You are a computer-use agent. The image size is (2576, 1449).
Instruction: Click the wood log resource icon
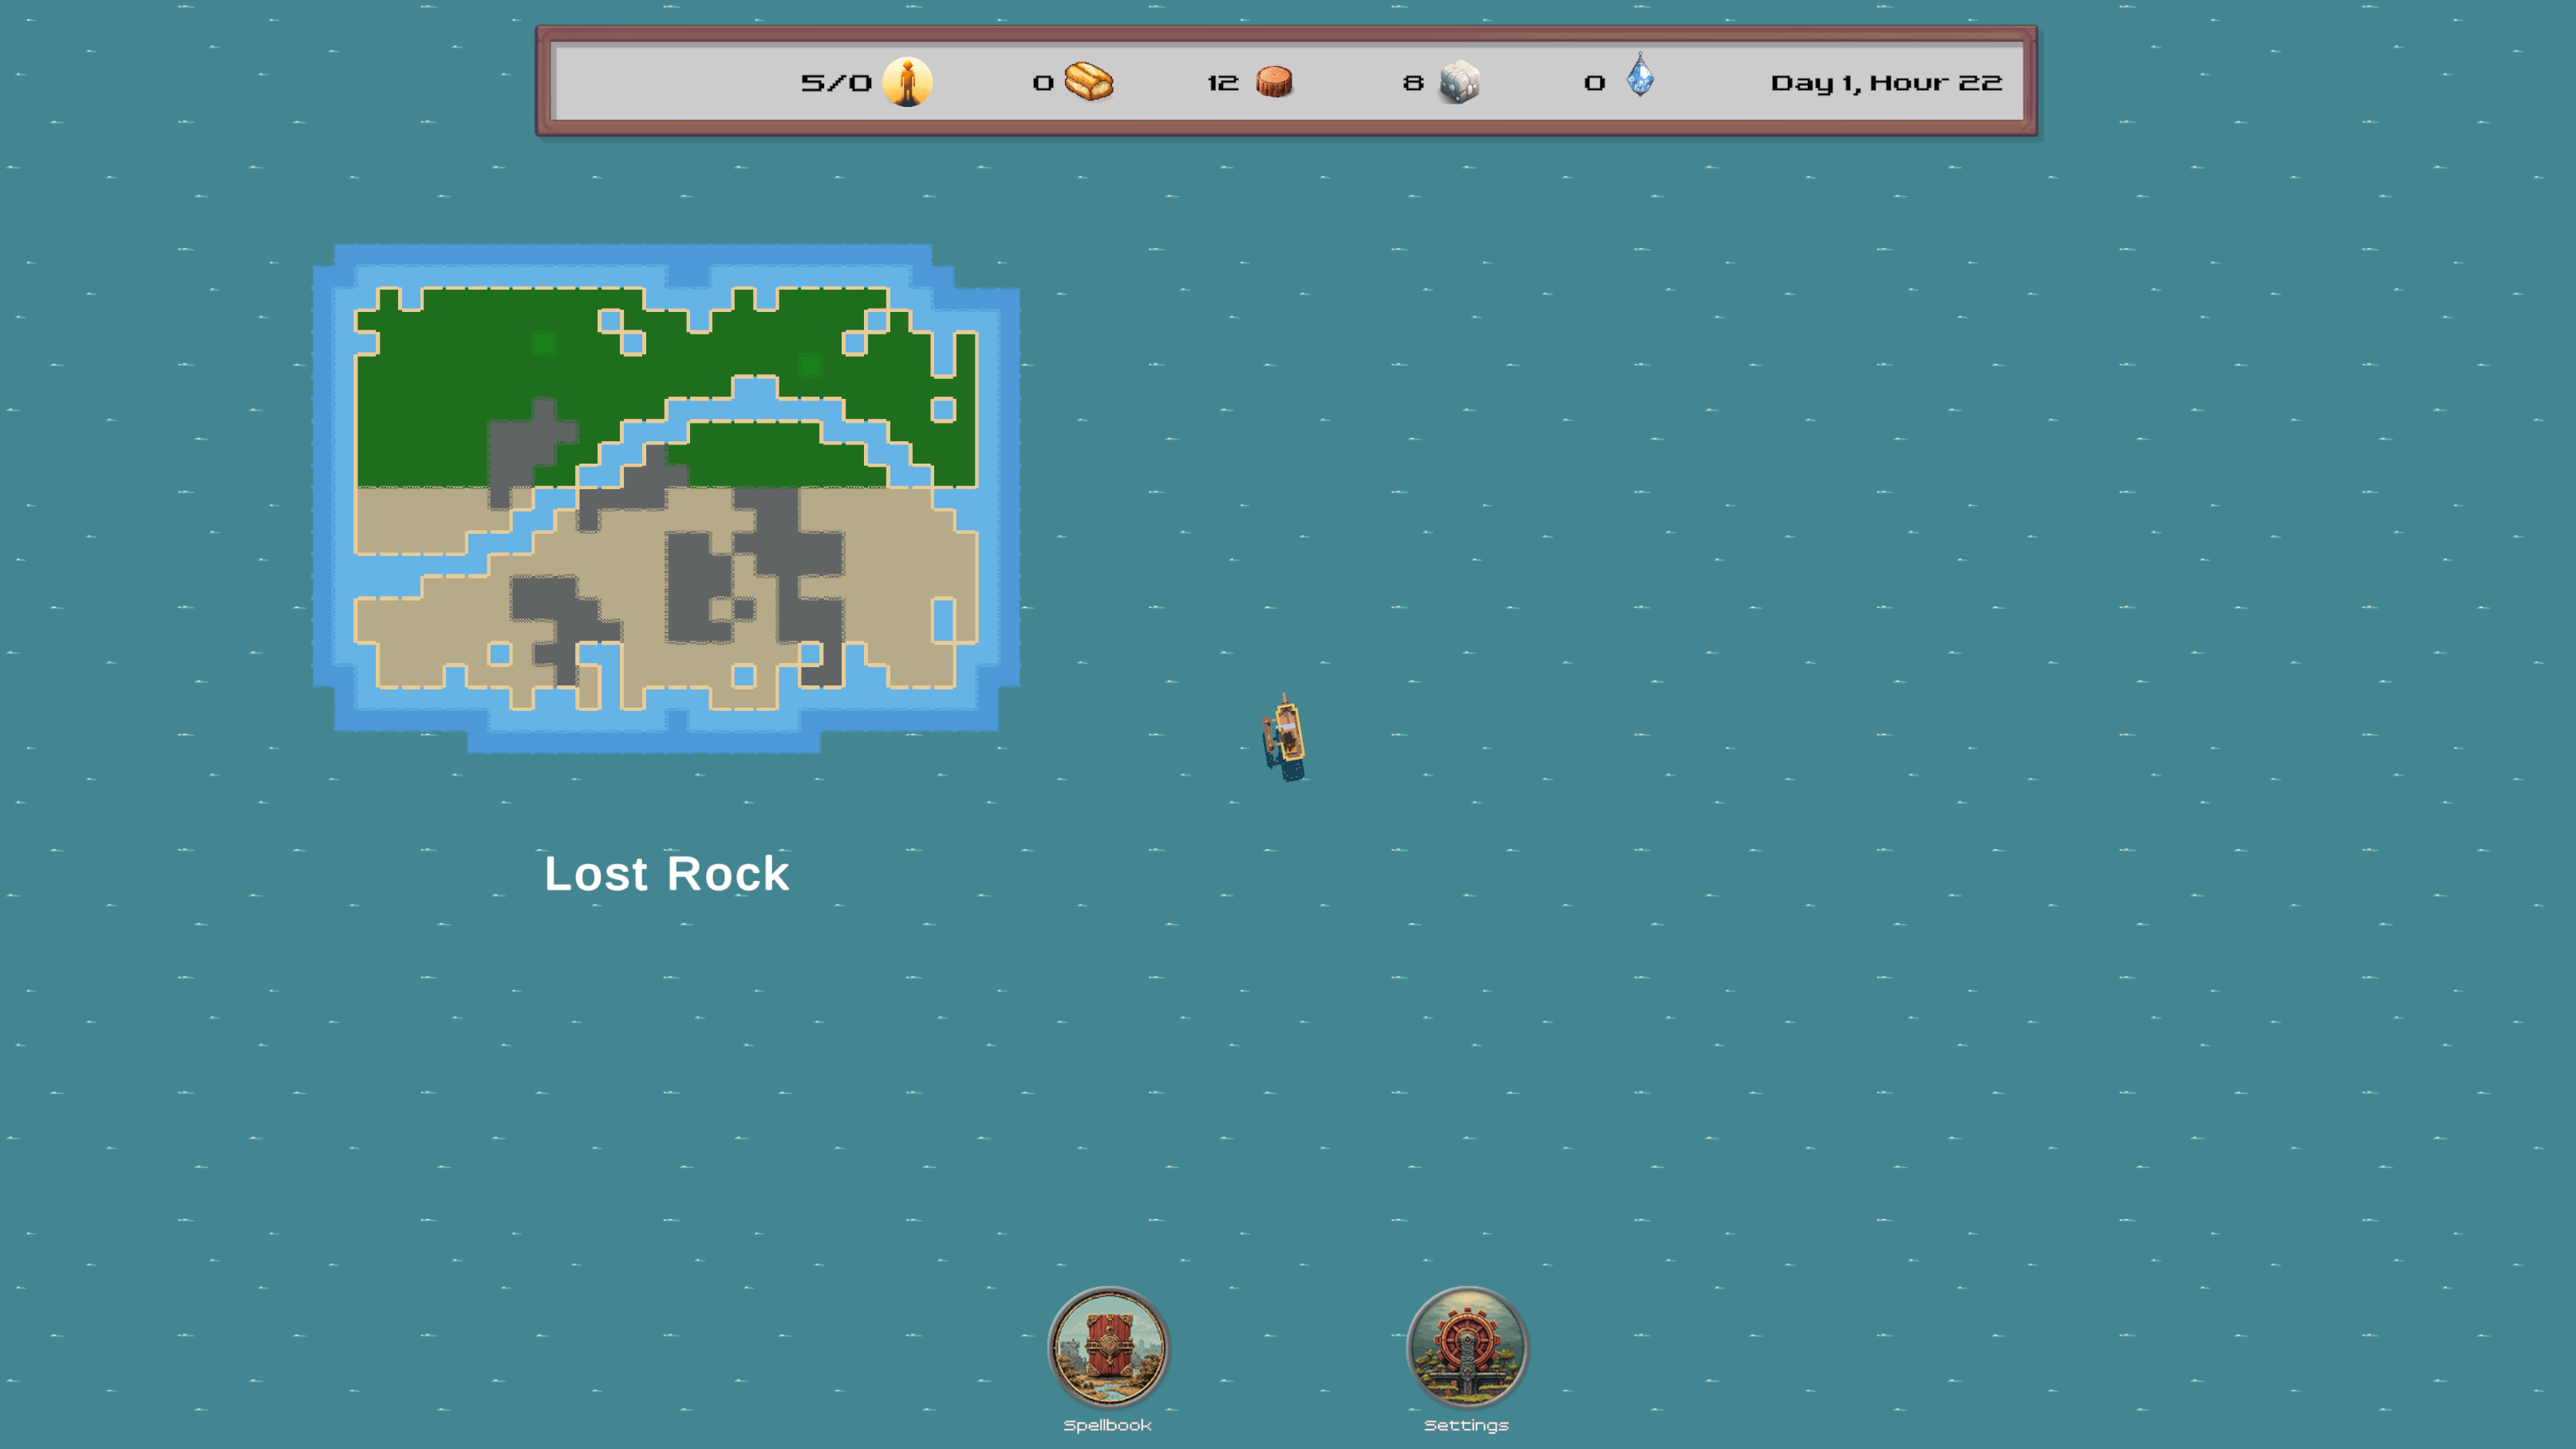pos(1274,82)
